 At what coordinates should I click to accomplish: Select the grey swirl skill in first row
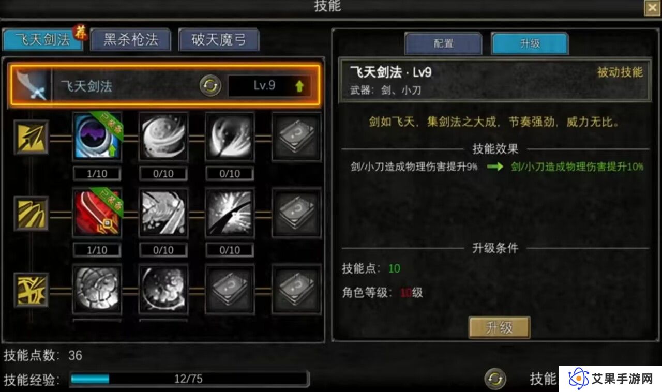163,137
